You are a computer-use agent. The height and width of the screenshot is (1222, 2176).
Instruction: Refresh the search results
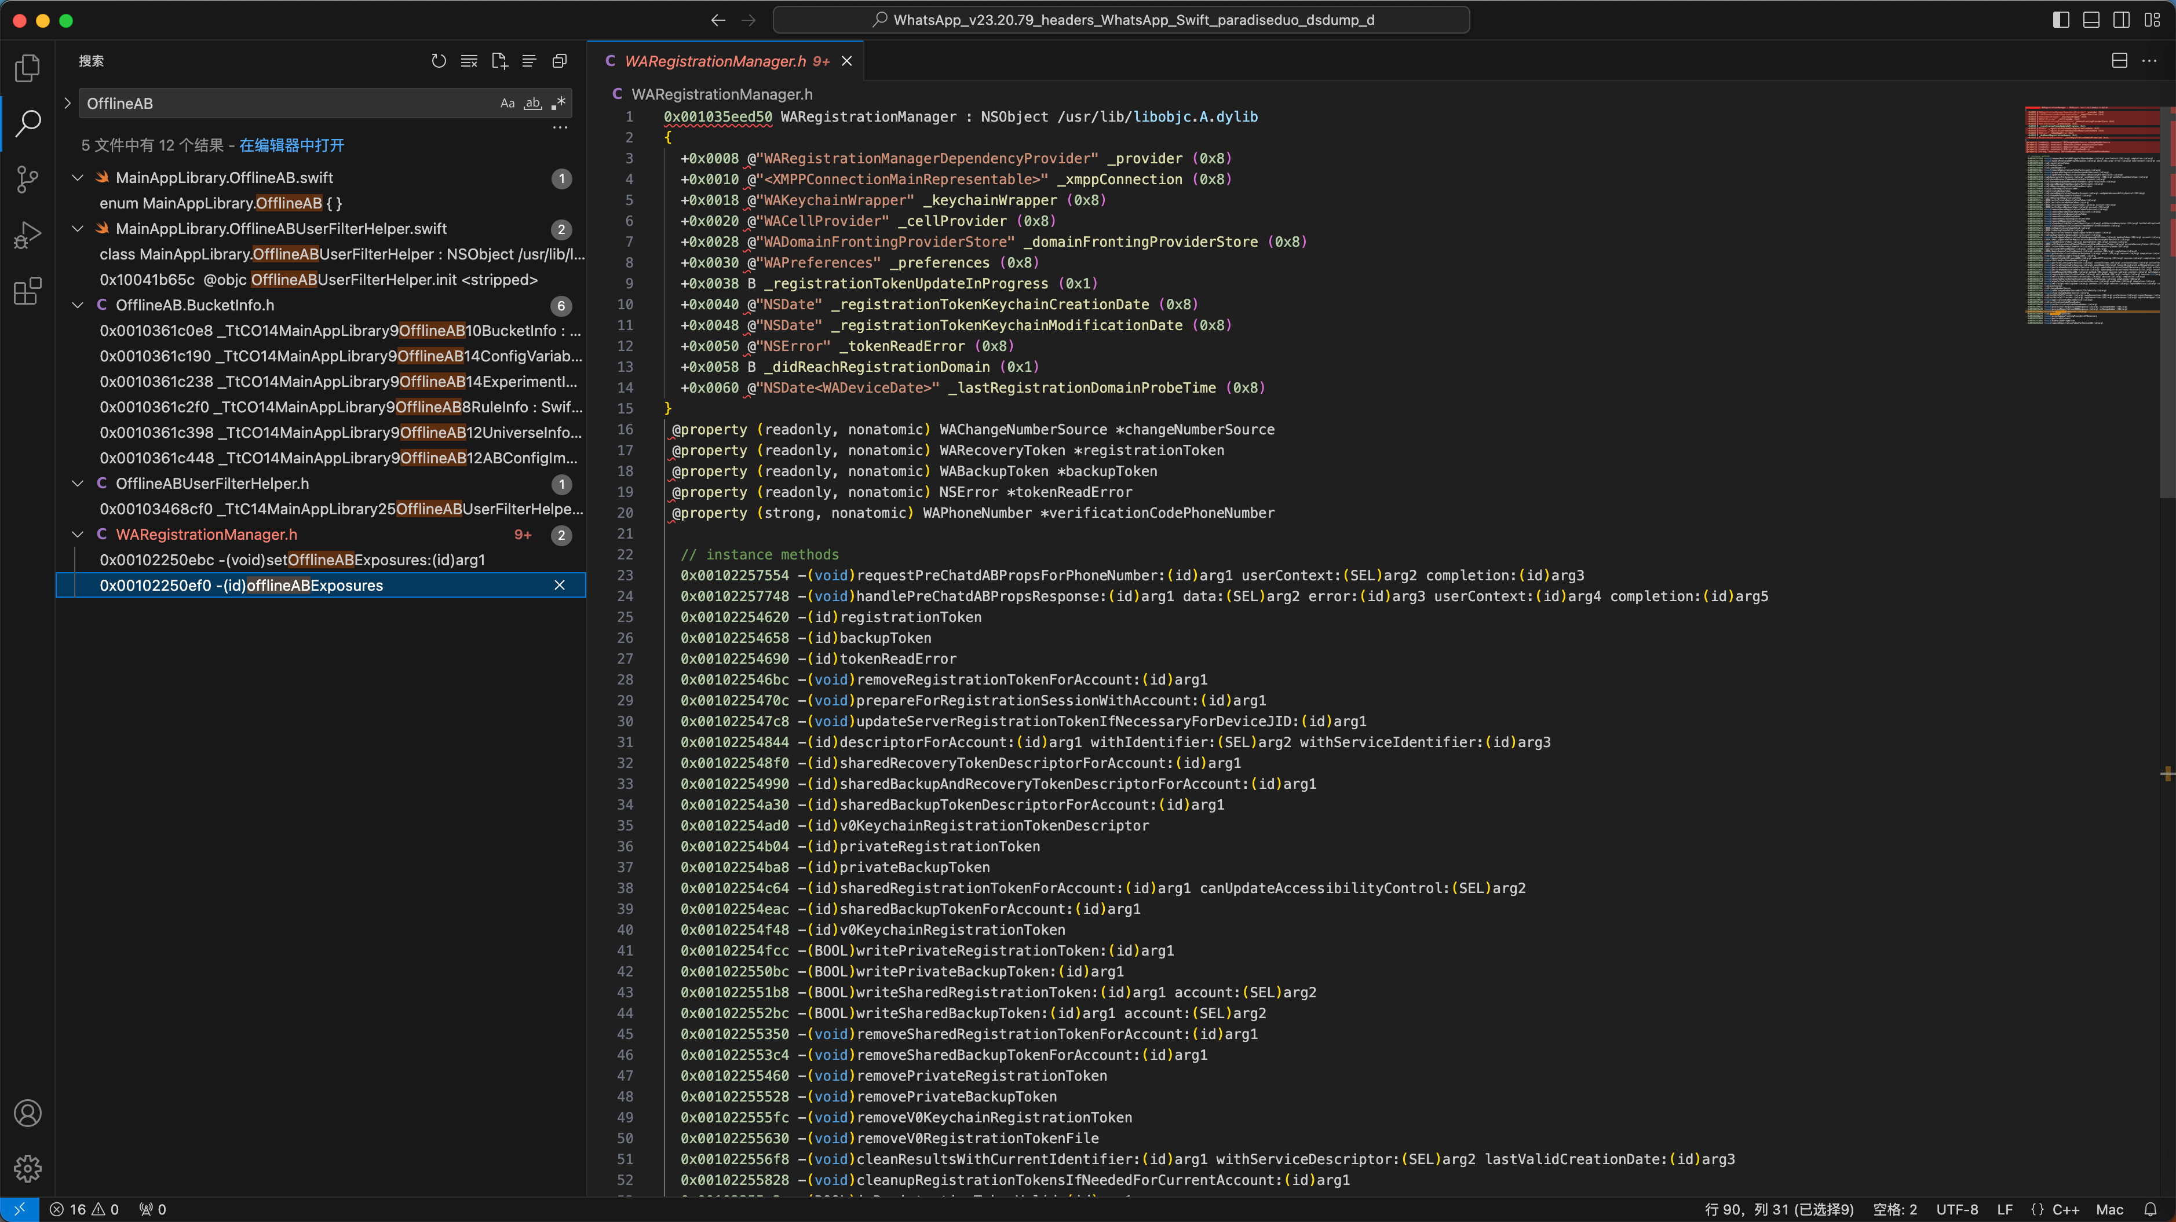(x=439, y=61)
